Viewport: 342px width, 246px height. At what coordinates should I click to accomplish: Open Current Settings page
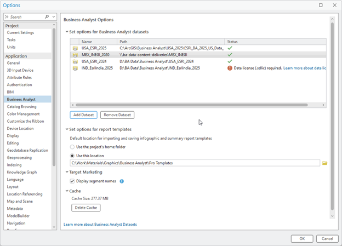pyautogui.click(x=20, y=32)
